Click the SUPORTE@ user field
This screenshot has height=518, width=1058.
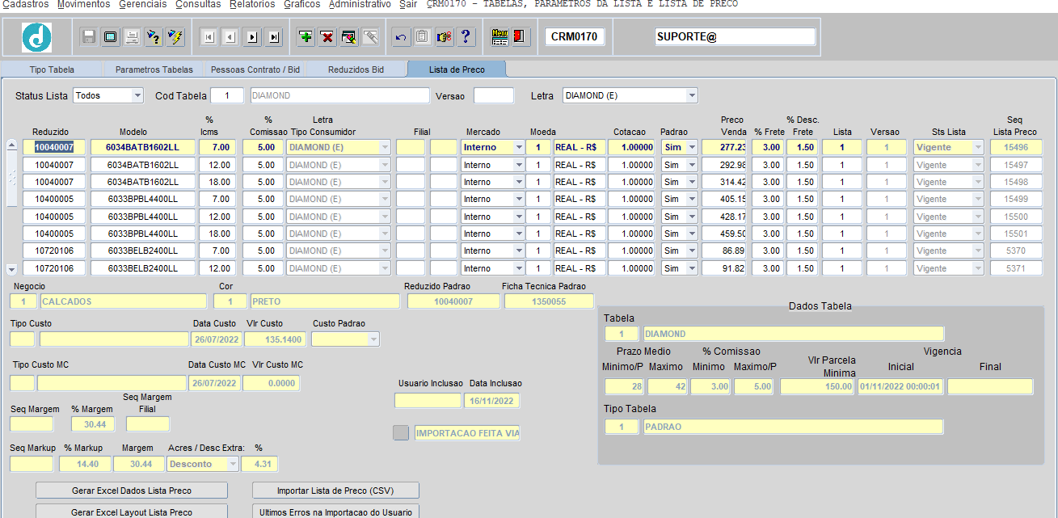coord(736,36)
